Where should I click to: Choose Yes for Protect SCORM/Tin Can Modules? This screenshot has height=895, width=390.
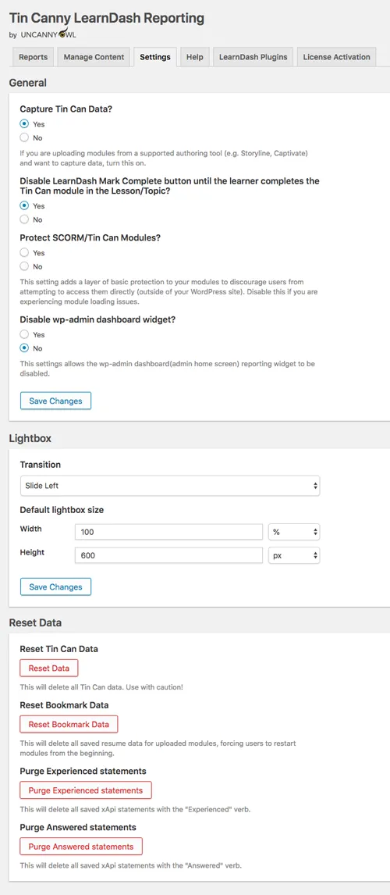[24, 253]
